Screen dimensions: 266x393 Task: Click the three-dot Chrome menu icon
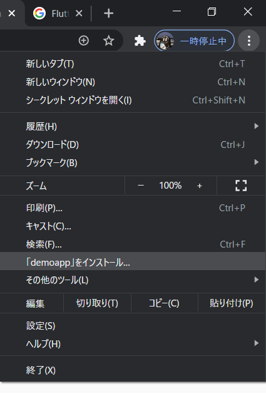pos(248,41)
